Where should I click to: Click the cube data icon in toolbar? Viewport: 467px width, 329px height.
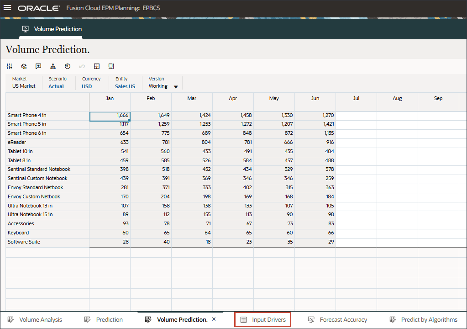pyautogui.click(x=24, y=66)
